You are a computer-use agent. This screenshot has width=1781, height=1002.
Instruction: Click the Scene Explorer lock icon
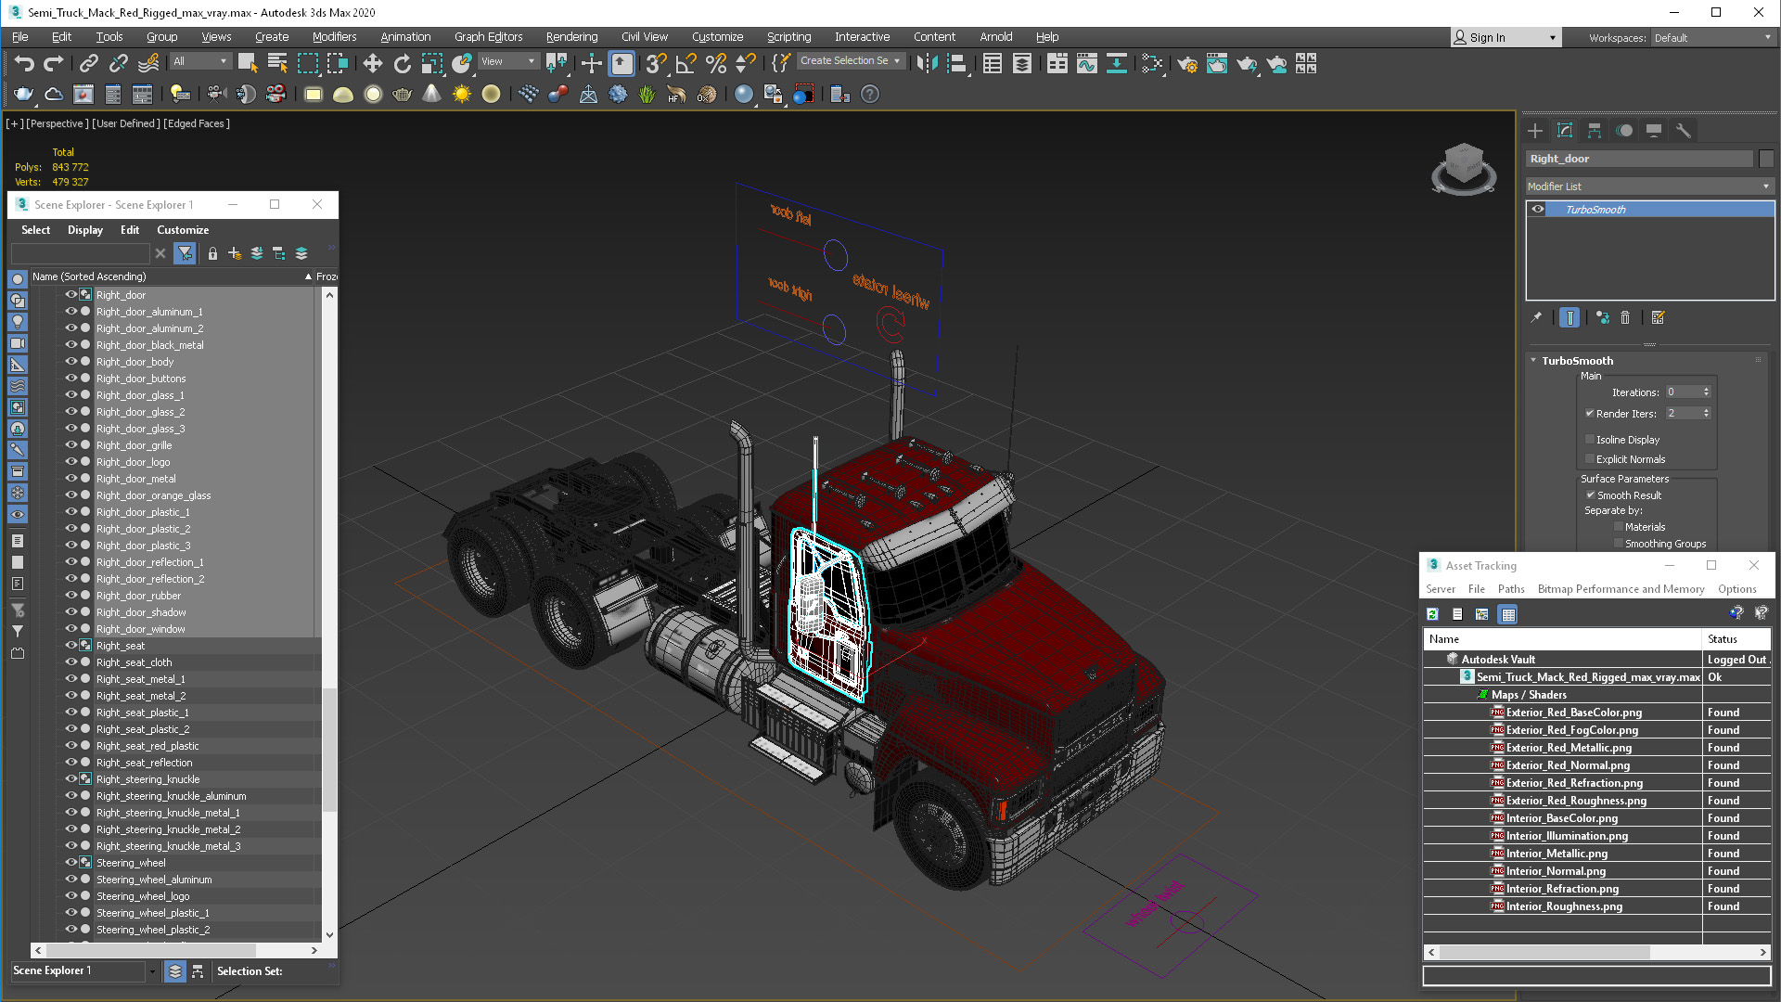[x=212, y=253]
